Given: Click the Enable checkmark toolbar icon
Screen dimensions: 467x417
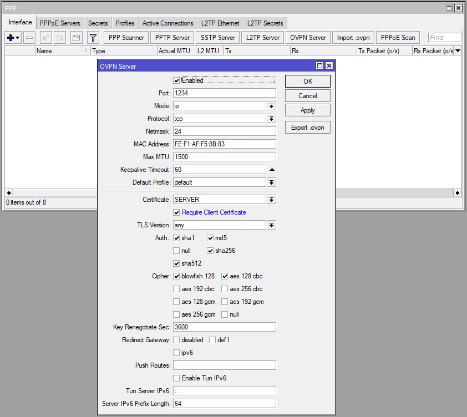Looking at the screenshot, I should [46, 38].
